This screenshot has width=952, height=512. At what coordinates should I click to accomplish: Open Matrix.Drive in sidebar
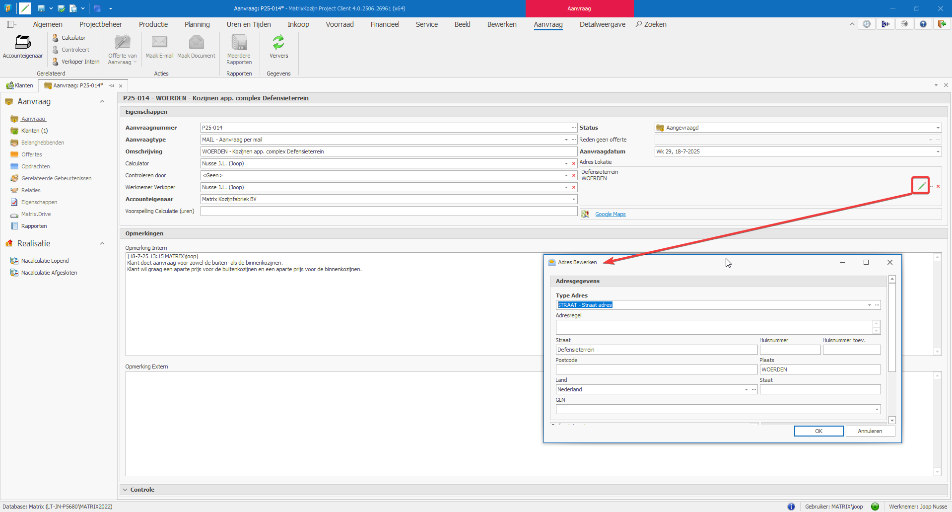[x=36, y=214]
